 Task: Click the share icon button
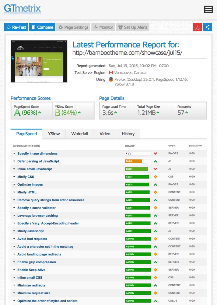point(208,27)
